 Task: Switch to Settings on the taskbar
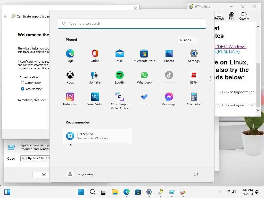point(149,192)
